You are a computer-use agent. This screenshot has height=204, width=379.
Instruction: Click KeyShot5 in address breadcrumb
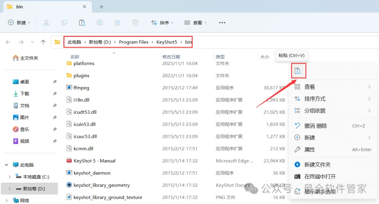pos(167,42)
